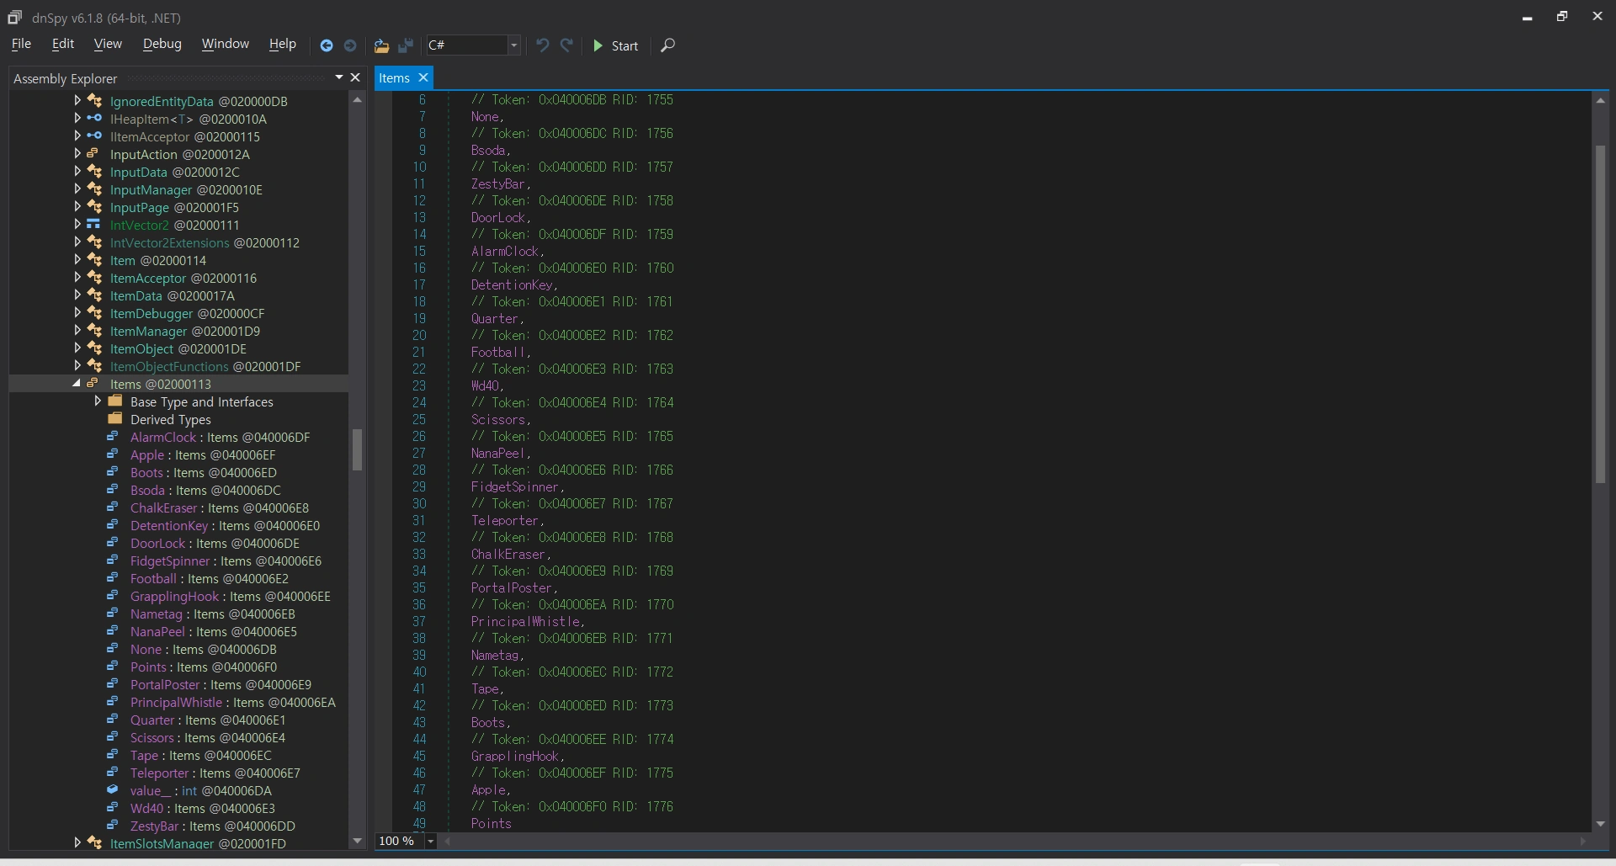Click the Redo toolbar icon
1616x866 pixels.
(x=566, y=45)
